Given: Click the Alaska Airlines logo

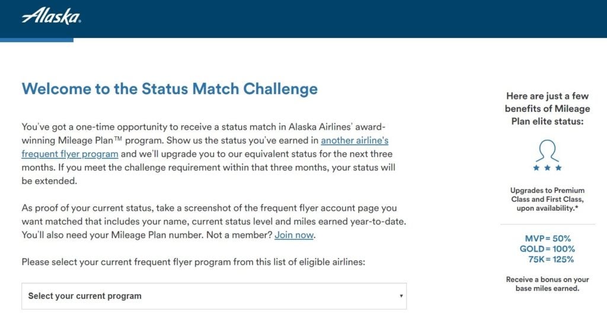Looking at the screenshot, I should pyautogui.click(x=51, y=16).
